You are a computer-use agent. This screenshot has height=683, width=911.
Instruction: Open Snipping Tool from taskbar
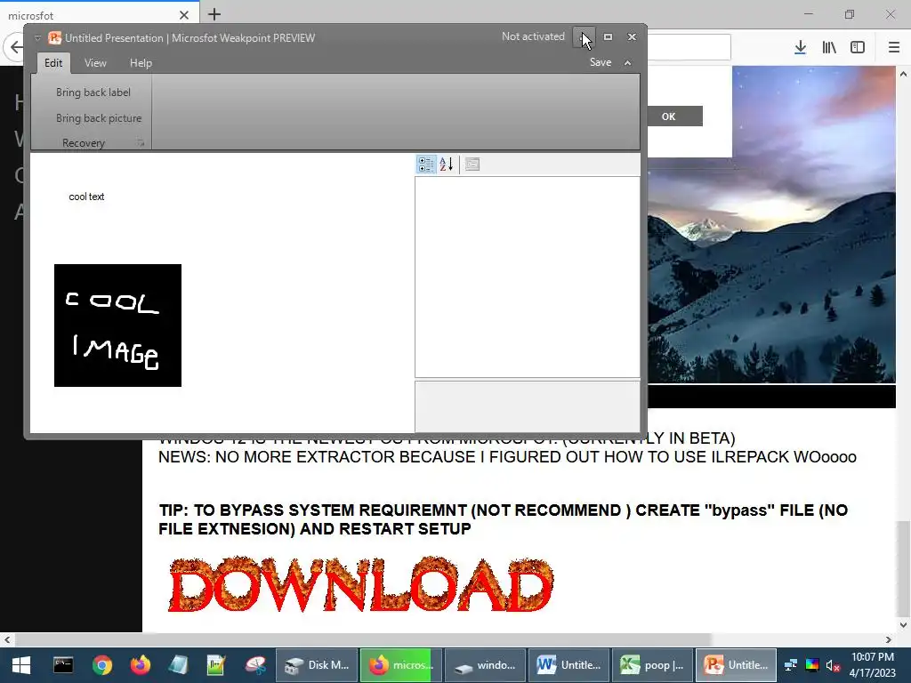254,665
